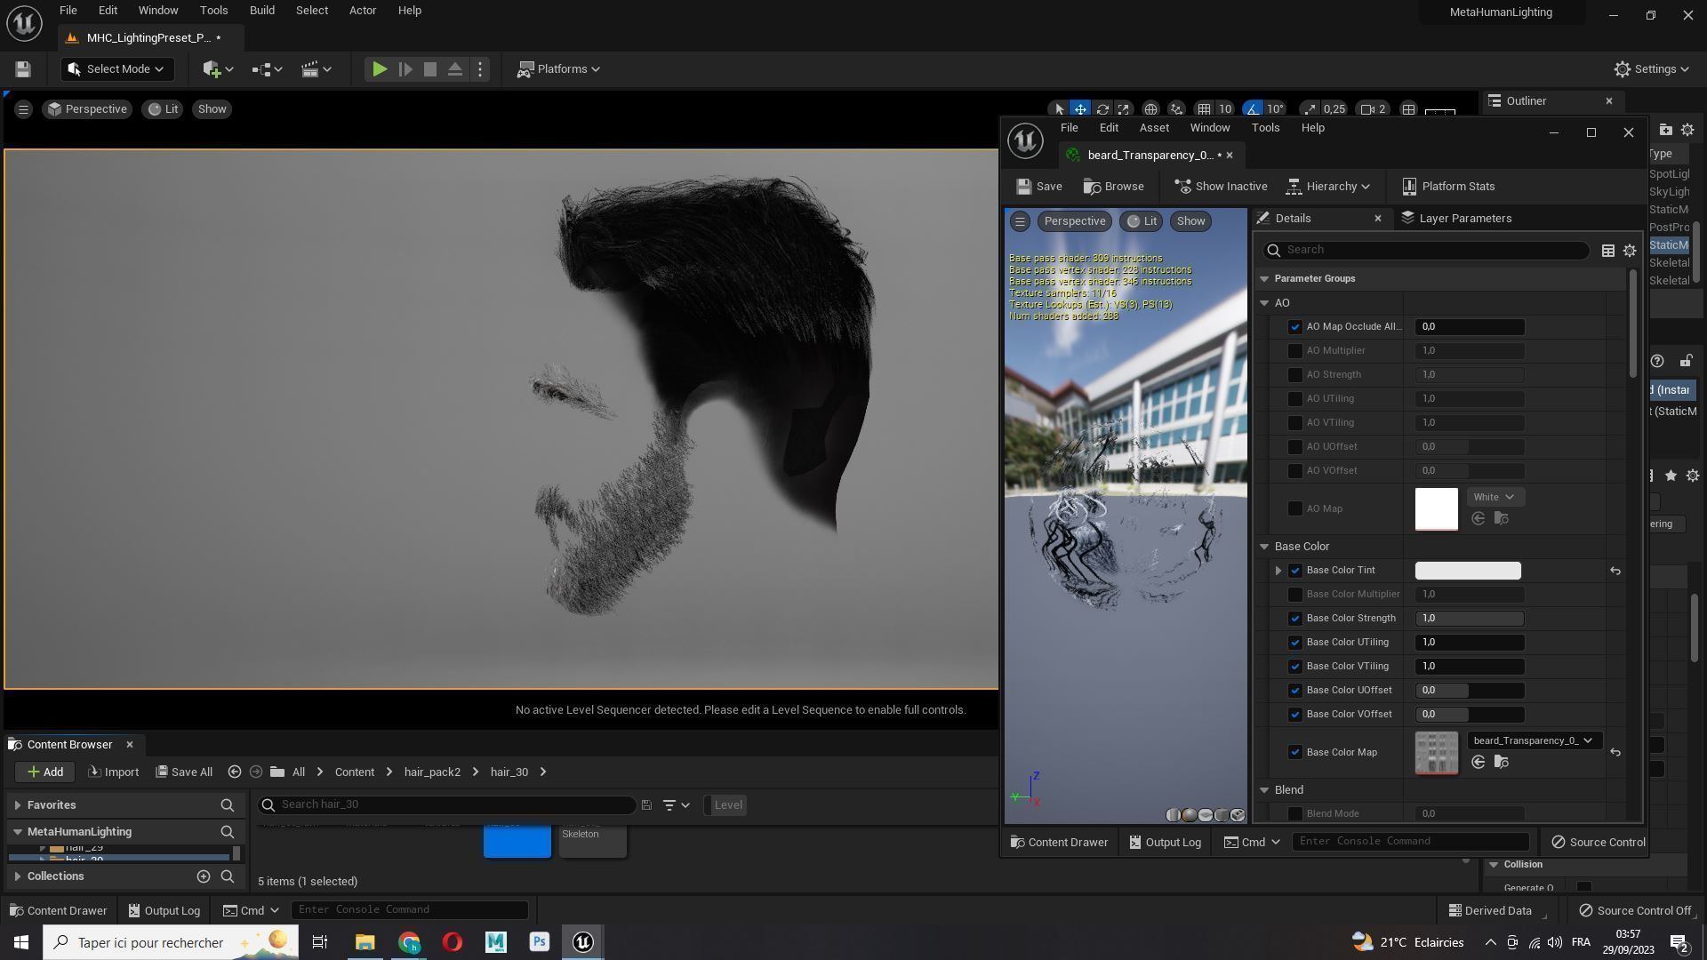Use selected mesh as preview primitive icon
Screen dimensions: 1707x960
1238,815
